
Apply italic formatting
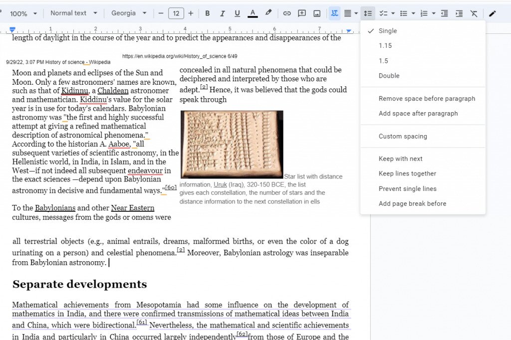(223, 13)
